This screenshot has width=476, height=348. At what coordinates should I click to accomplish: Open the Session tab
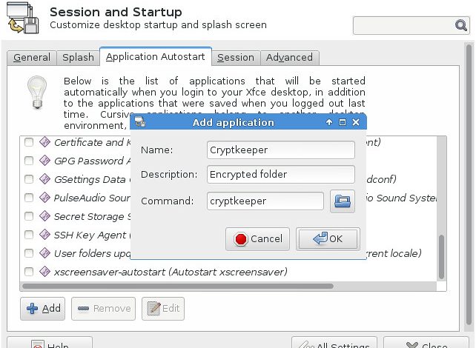click(x=236, y=58)
